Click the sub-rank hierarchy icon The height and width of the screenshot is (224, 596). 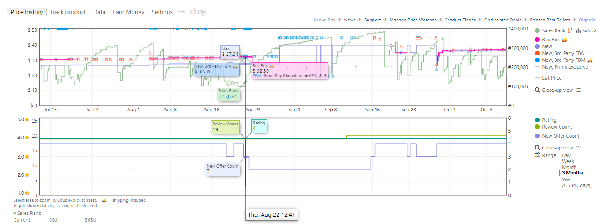[x=578, y=31]
